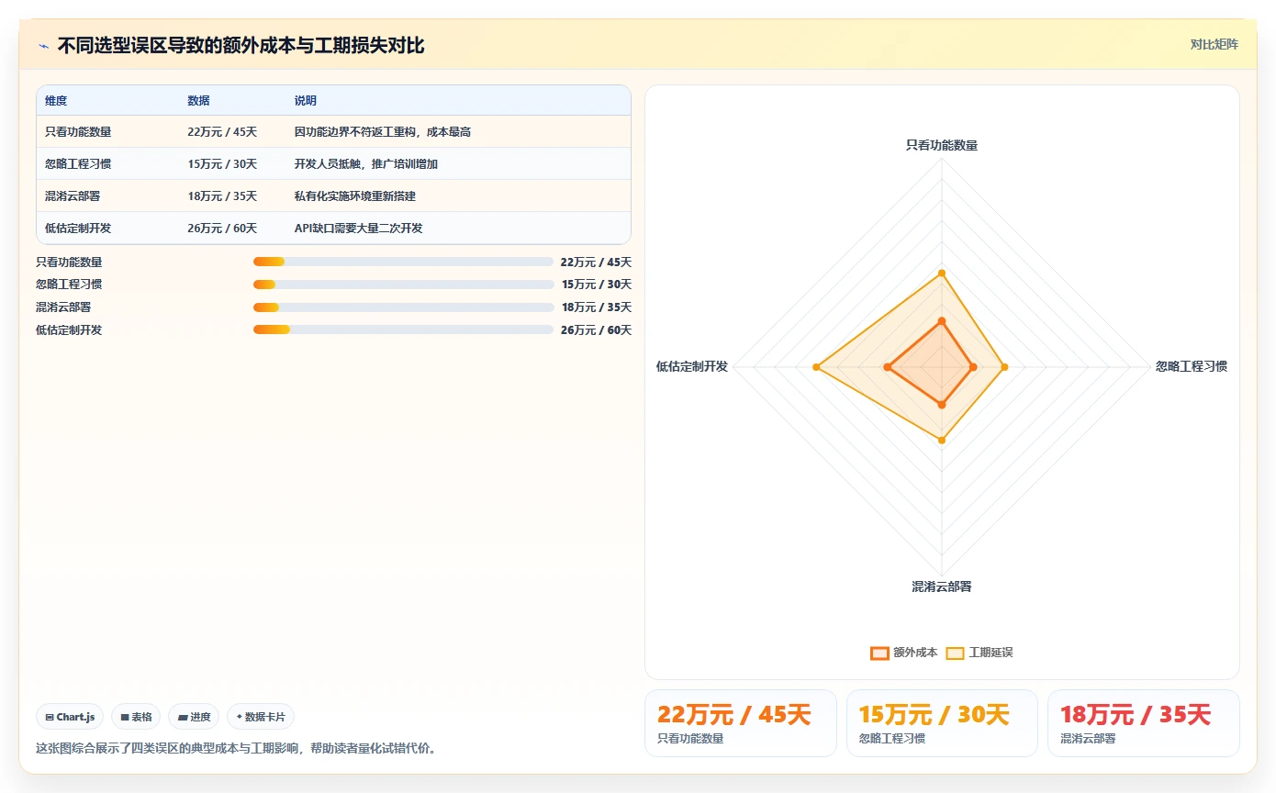Select table cell 忽略工程习惯
The image size is (1276, 793).
tap(78, 164)
